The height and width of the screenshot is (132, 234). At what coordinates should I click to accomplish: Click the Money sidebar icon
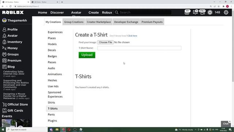click(4, 48)
